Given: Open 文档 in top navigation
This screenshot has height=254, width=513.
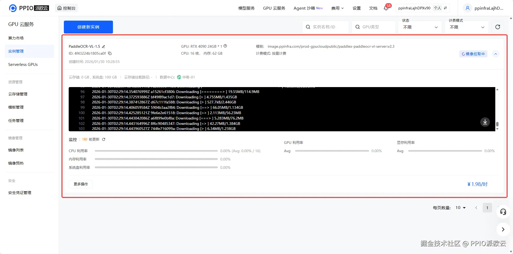Looking at the screenshot, I should point(373,8).
